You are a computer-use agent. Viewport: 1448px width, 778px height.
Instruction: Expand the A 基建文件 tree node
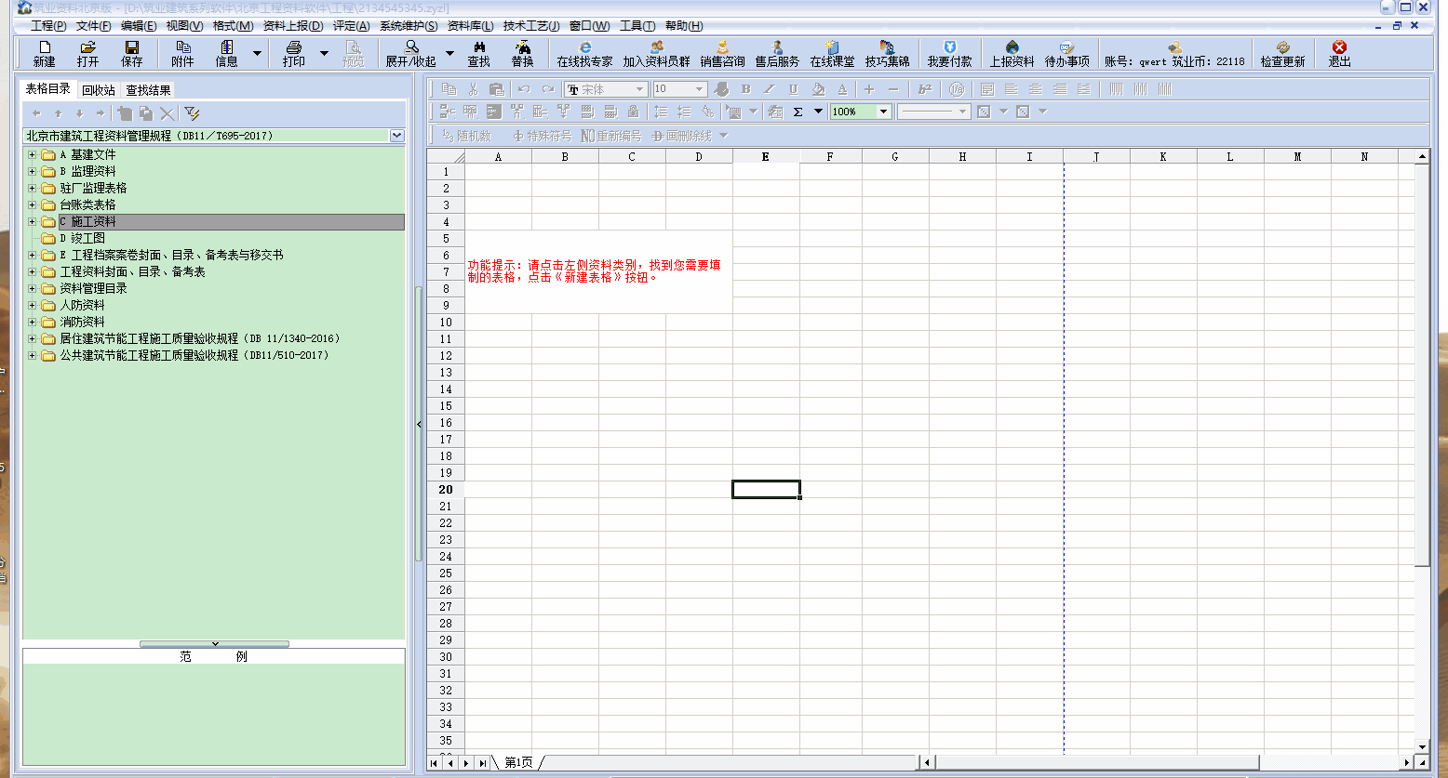(x=33, y=155)
